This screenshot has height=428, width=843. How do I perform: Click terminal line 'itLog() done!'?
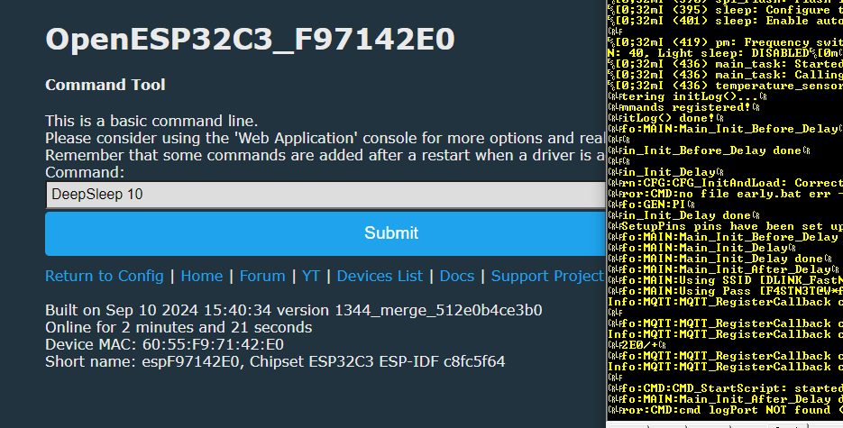coord(666,118)
